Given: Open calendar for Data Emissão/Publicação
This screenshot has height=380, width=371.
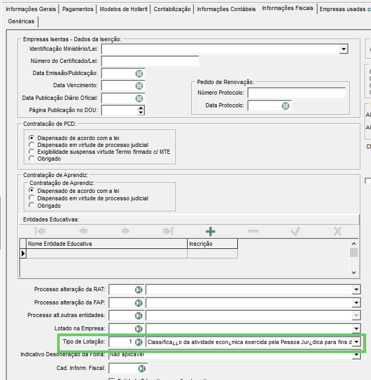Looking at the screenshot, I should point(139,73).
